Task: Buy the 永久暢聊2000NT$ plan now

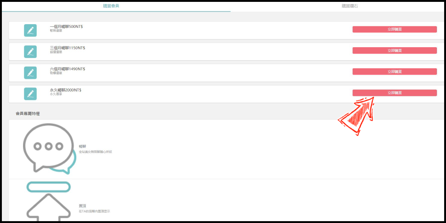Action: point(394,93)
